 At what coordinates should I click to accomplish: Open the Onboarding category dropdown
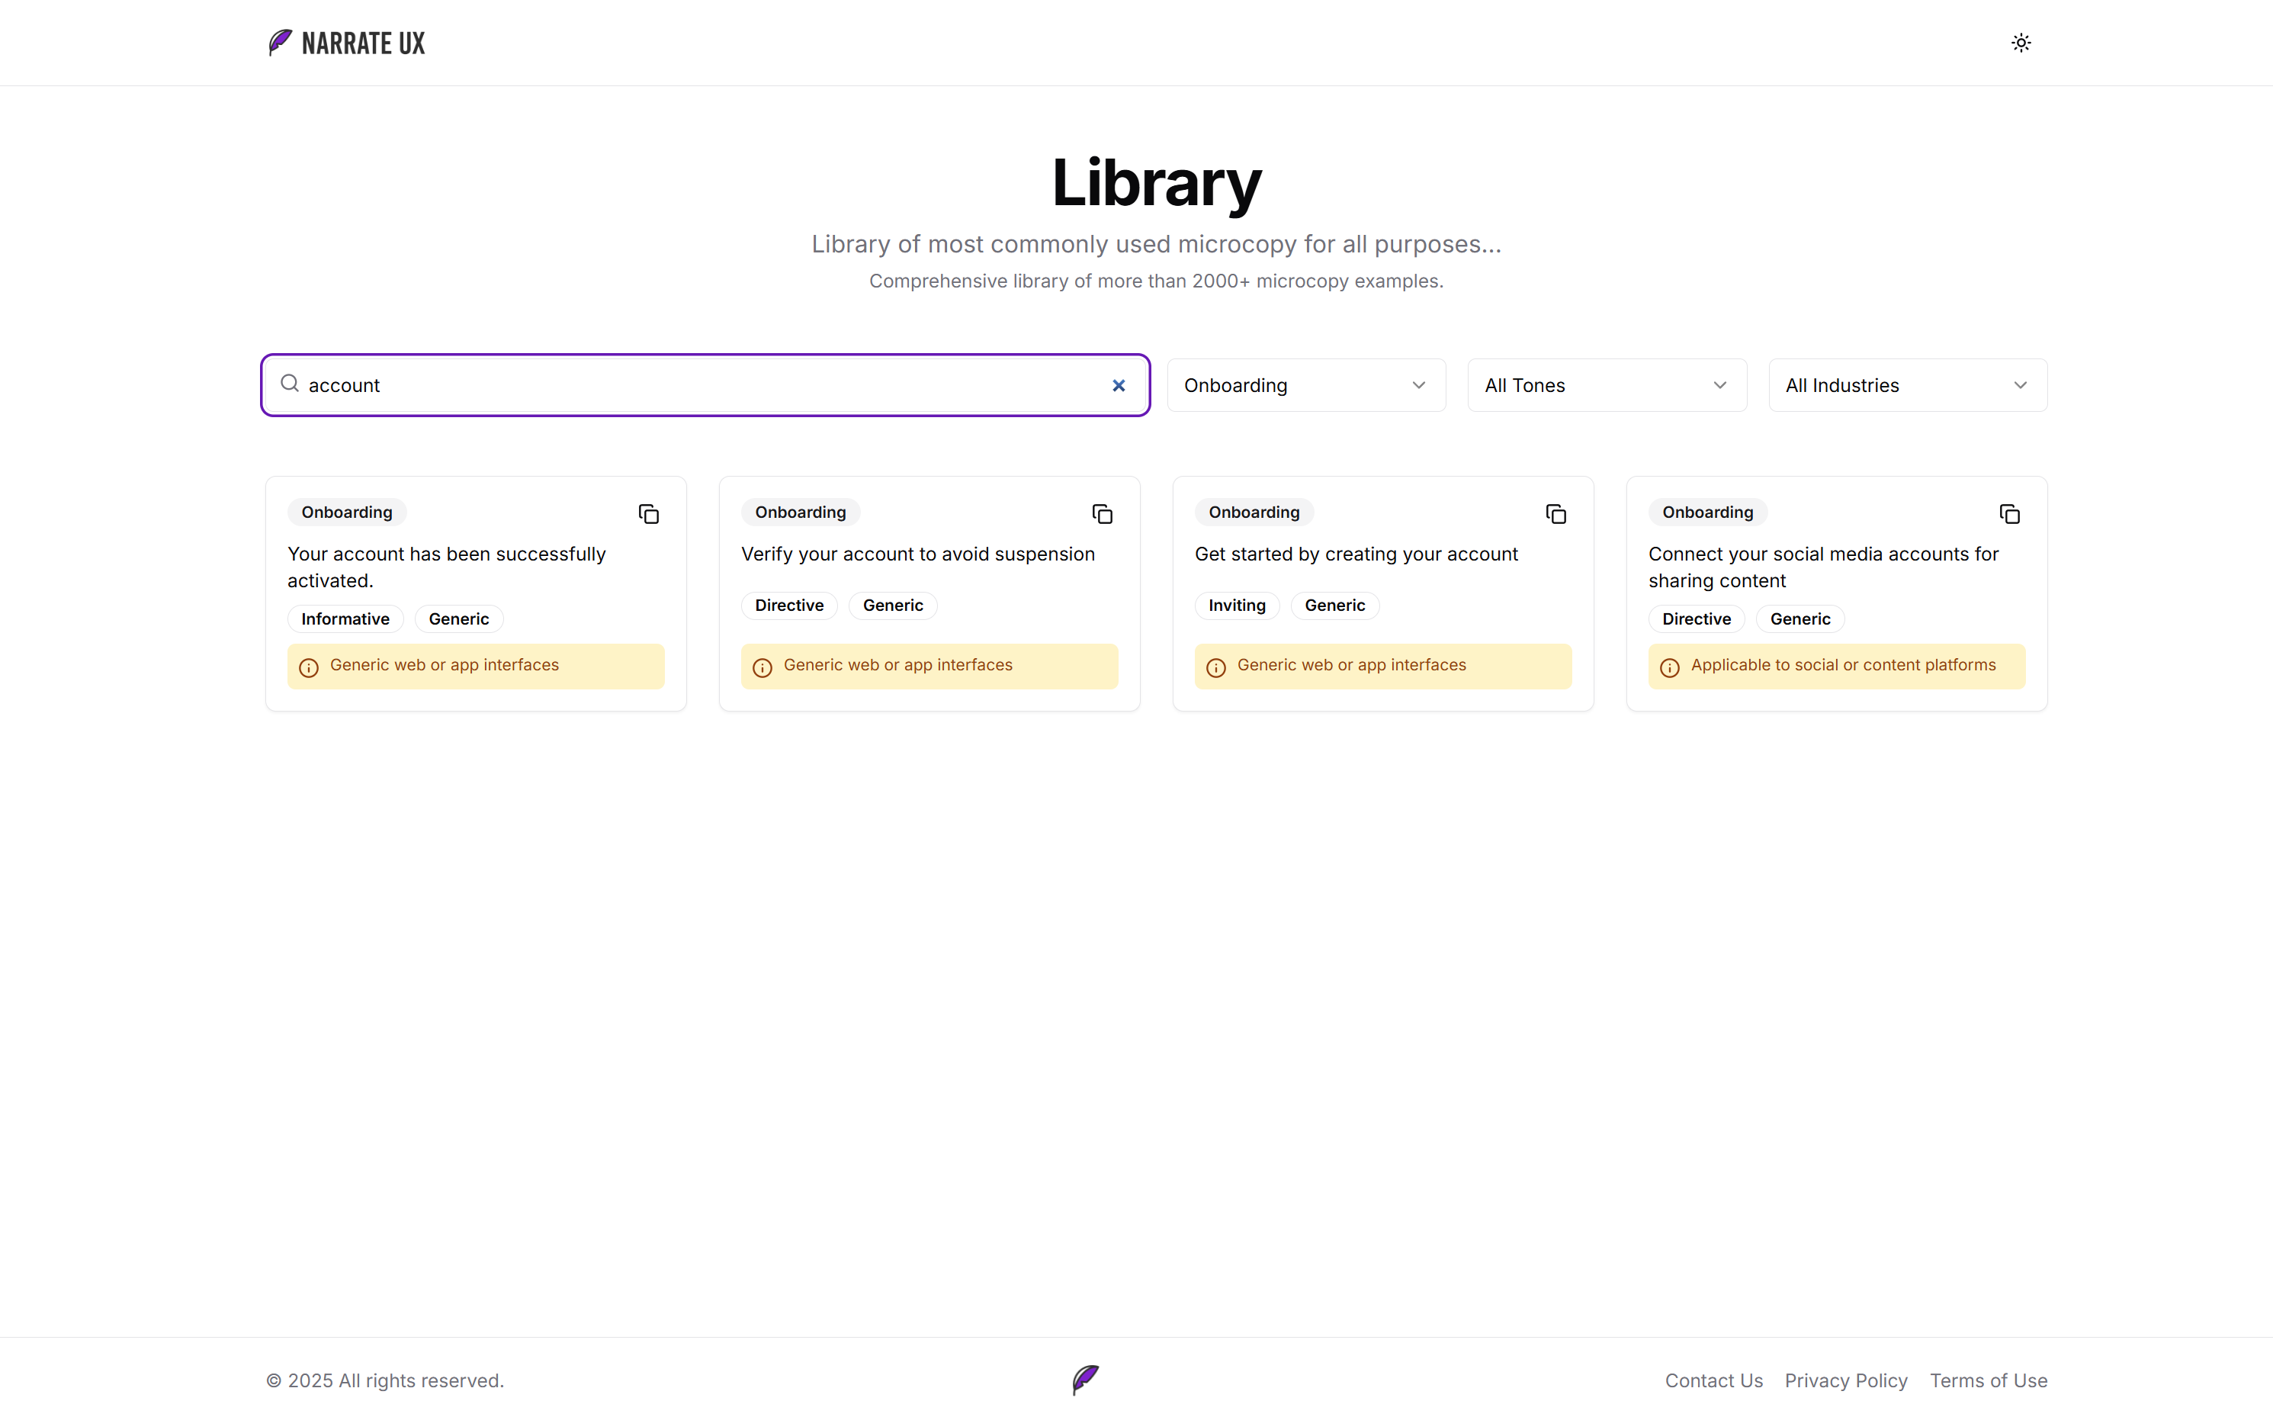[x=1305, y=384]
